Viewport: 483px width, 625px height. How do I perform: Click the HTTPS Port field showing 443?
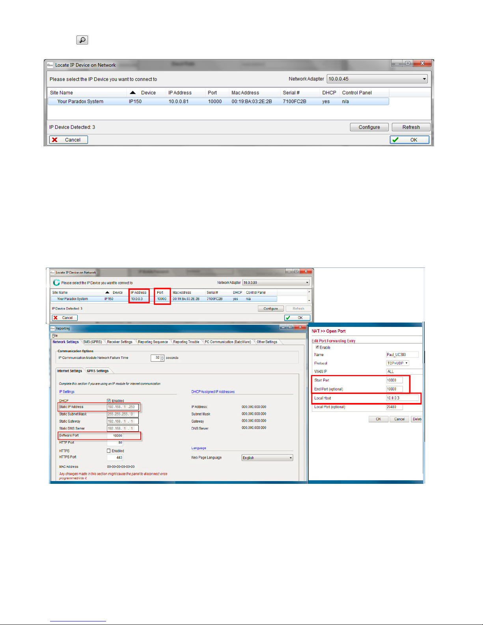coord(115,457)
